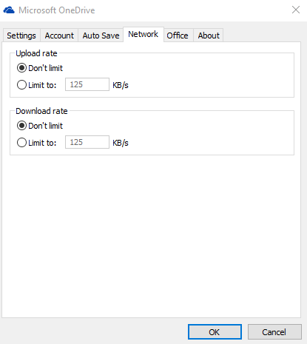
Task: Click the Download rate group label
Action: 41,111
